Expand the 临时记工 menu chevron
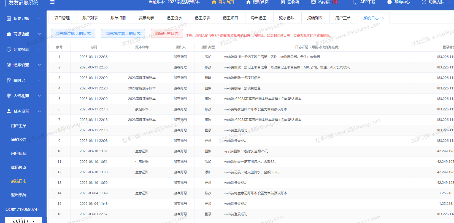 click(39, 80)
